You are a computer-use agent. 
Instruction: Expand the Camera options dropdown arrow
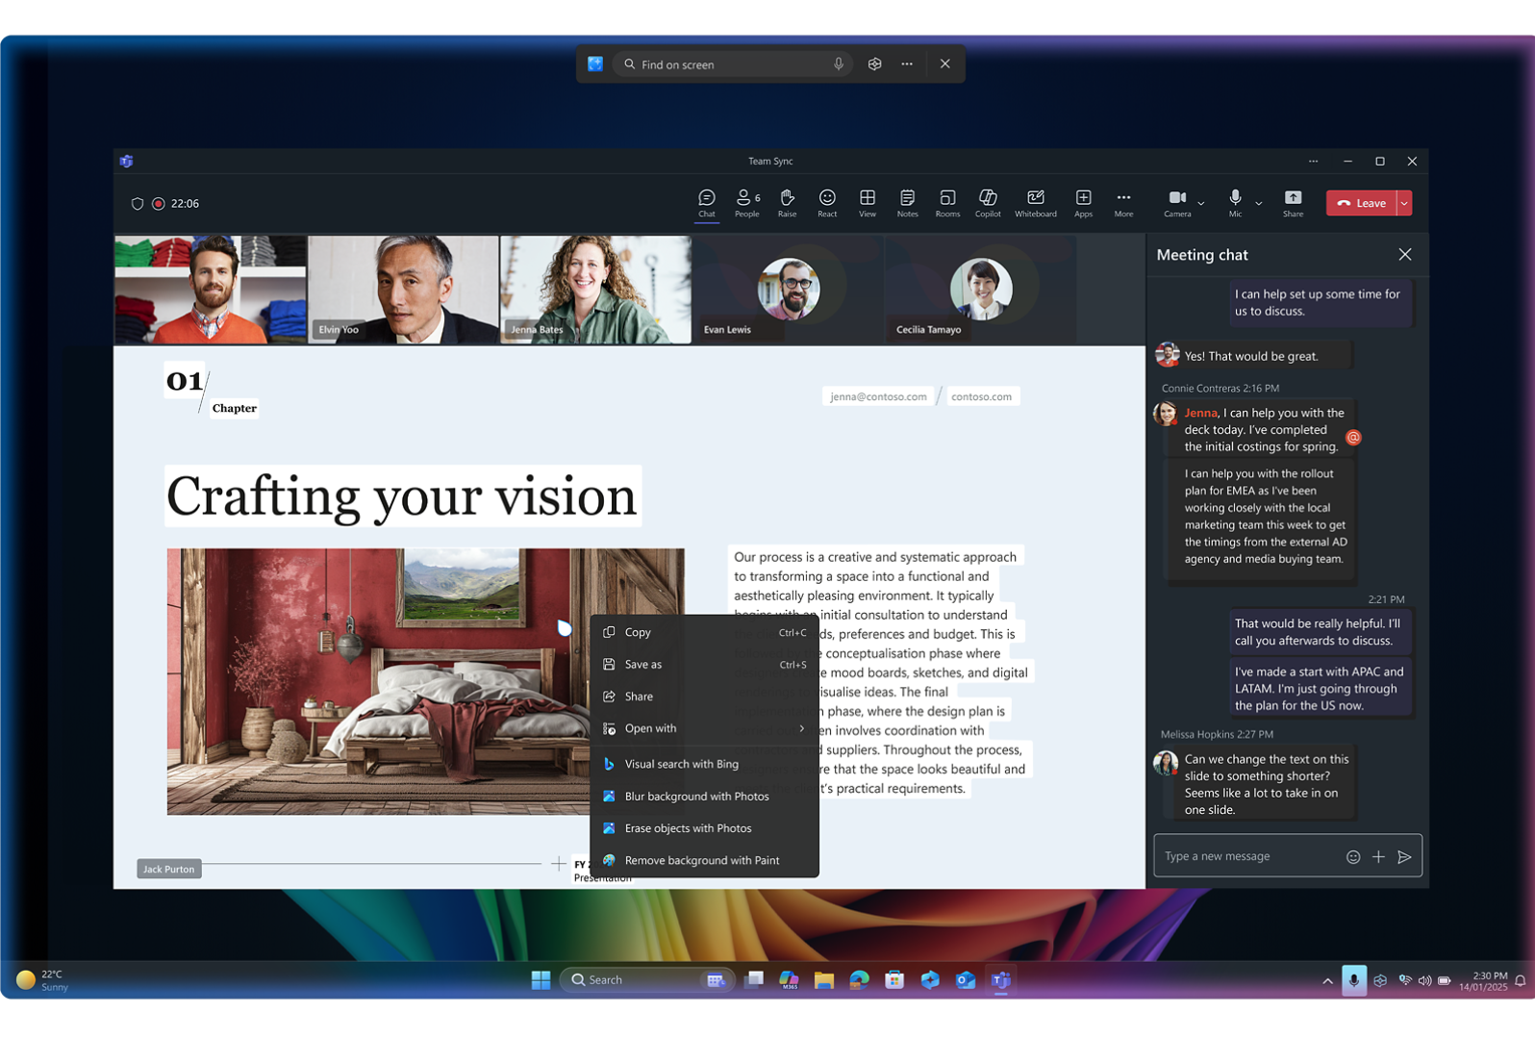[x=1201, y=204]
